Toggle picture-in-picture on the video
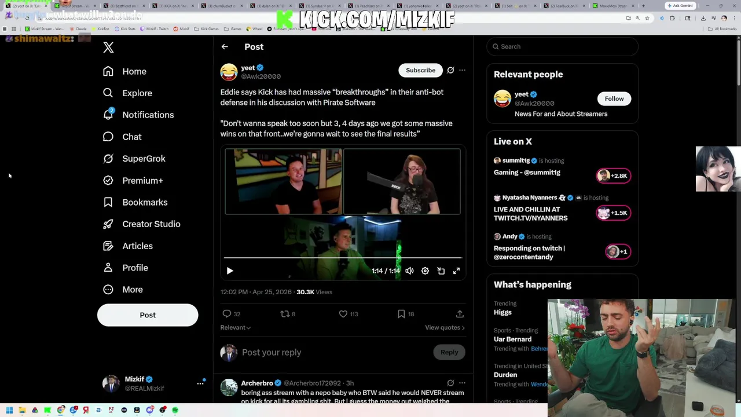The width and height of the screenshot is (741, 417). tap(441, 271)
